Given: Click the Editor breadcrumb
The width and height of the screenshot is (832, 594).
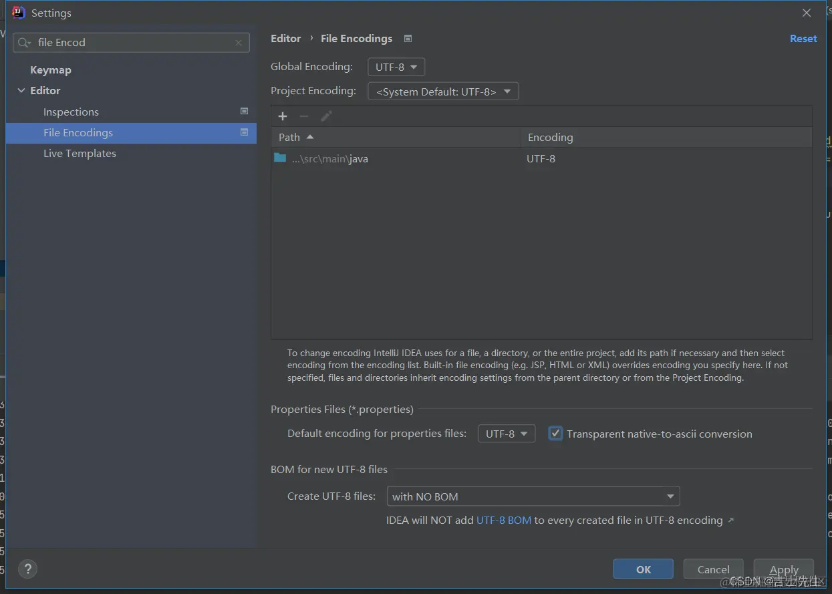Looking at the screenshot, I should 286,39.
